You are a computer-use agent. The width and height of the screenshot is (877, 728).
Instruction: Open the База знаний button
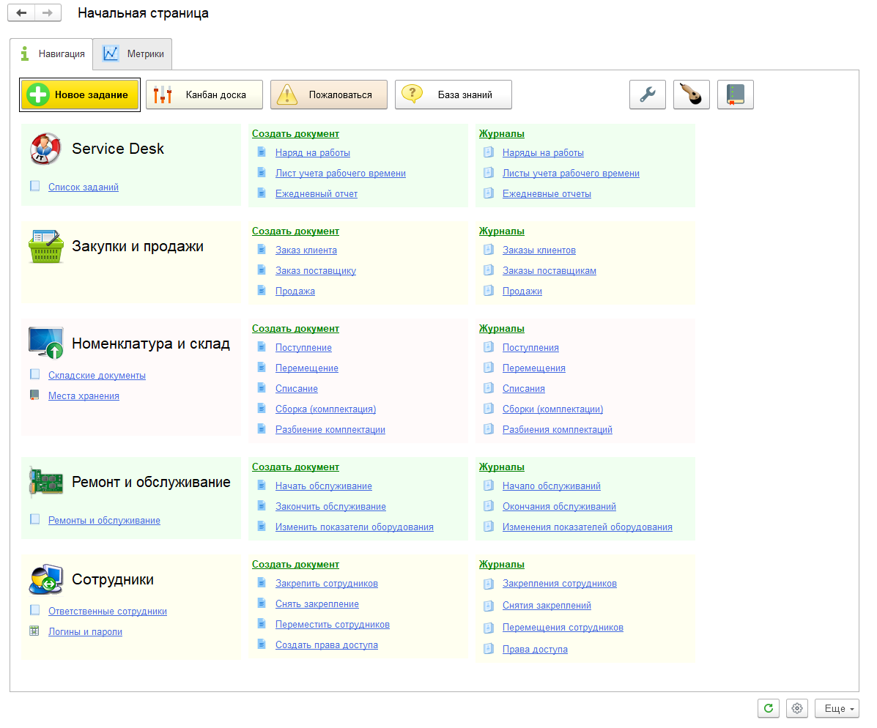[x=453, y=94]
